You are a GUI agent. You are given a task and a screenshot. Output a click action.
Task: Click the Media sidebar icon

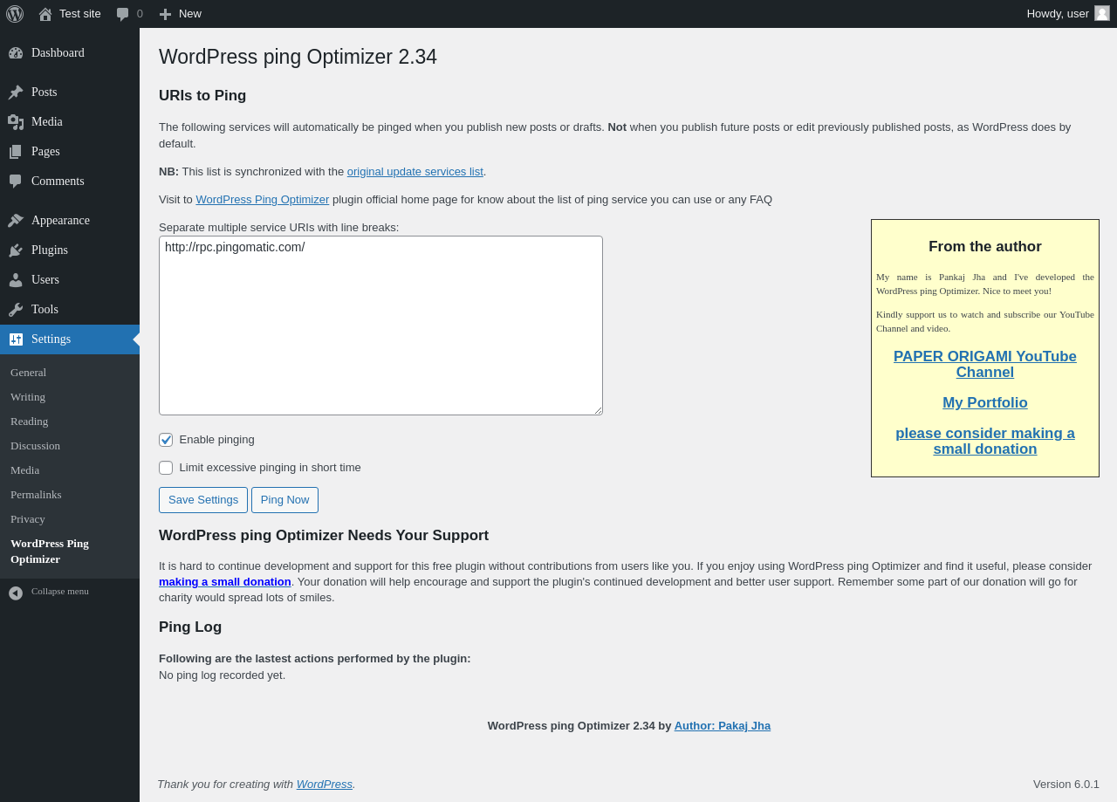click(16, 122)
